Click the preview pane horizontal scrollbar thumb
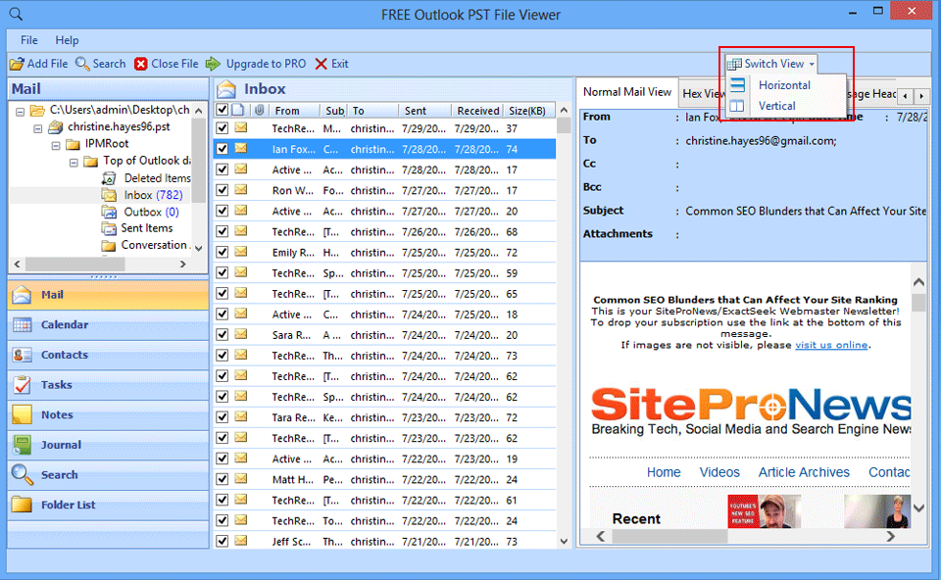 click(669, 536)
